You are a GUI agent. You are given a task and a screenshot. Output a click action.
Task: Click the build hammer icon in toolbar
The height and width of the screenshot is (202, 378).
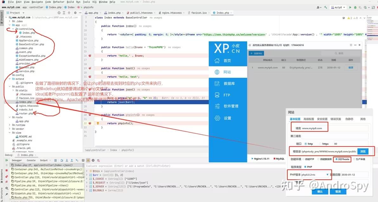pos(325,7)
